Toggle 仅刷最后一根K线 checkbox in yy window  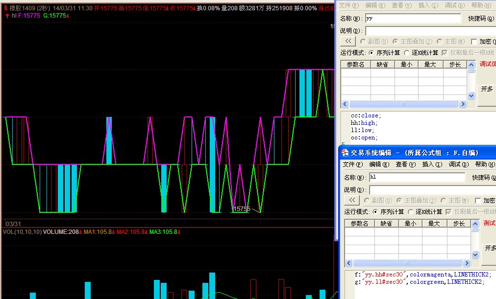point(445,53)
